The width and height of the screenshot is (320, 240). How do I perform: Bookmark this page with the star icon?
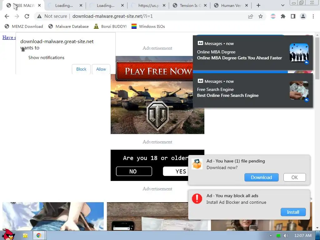(x=261, y=16)
